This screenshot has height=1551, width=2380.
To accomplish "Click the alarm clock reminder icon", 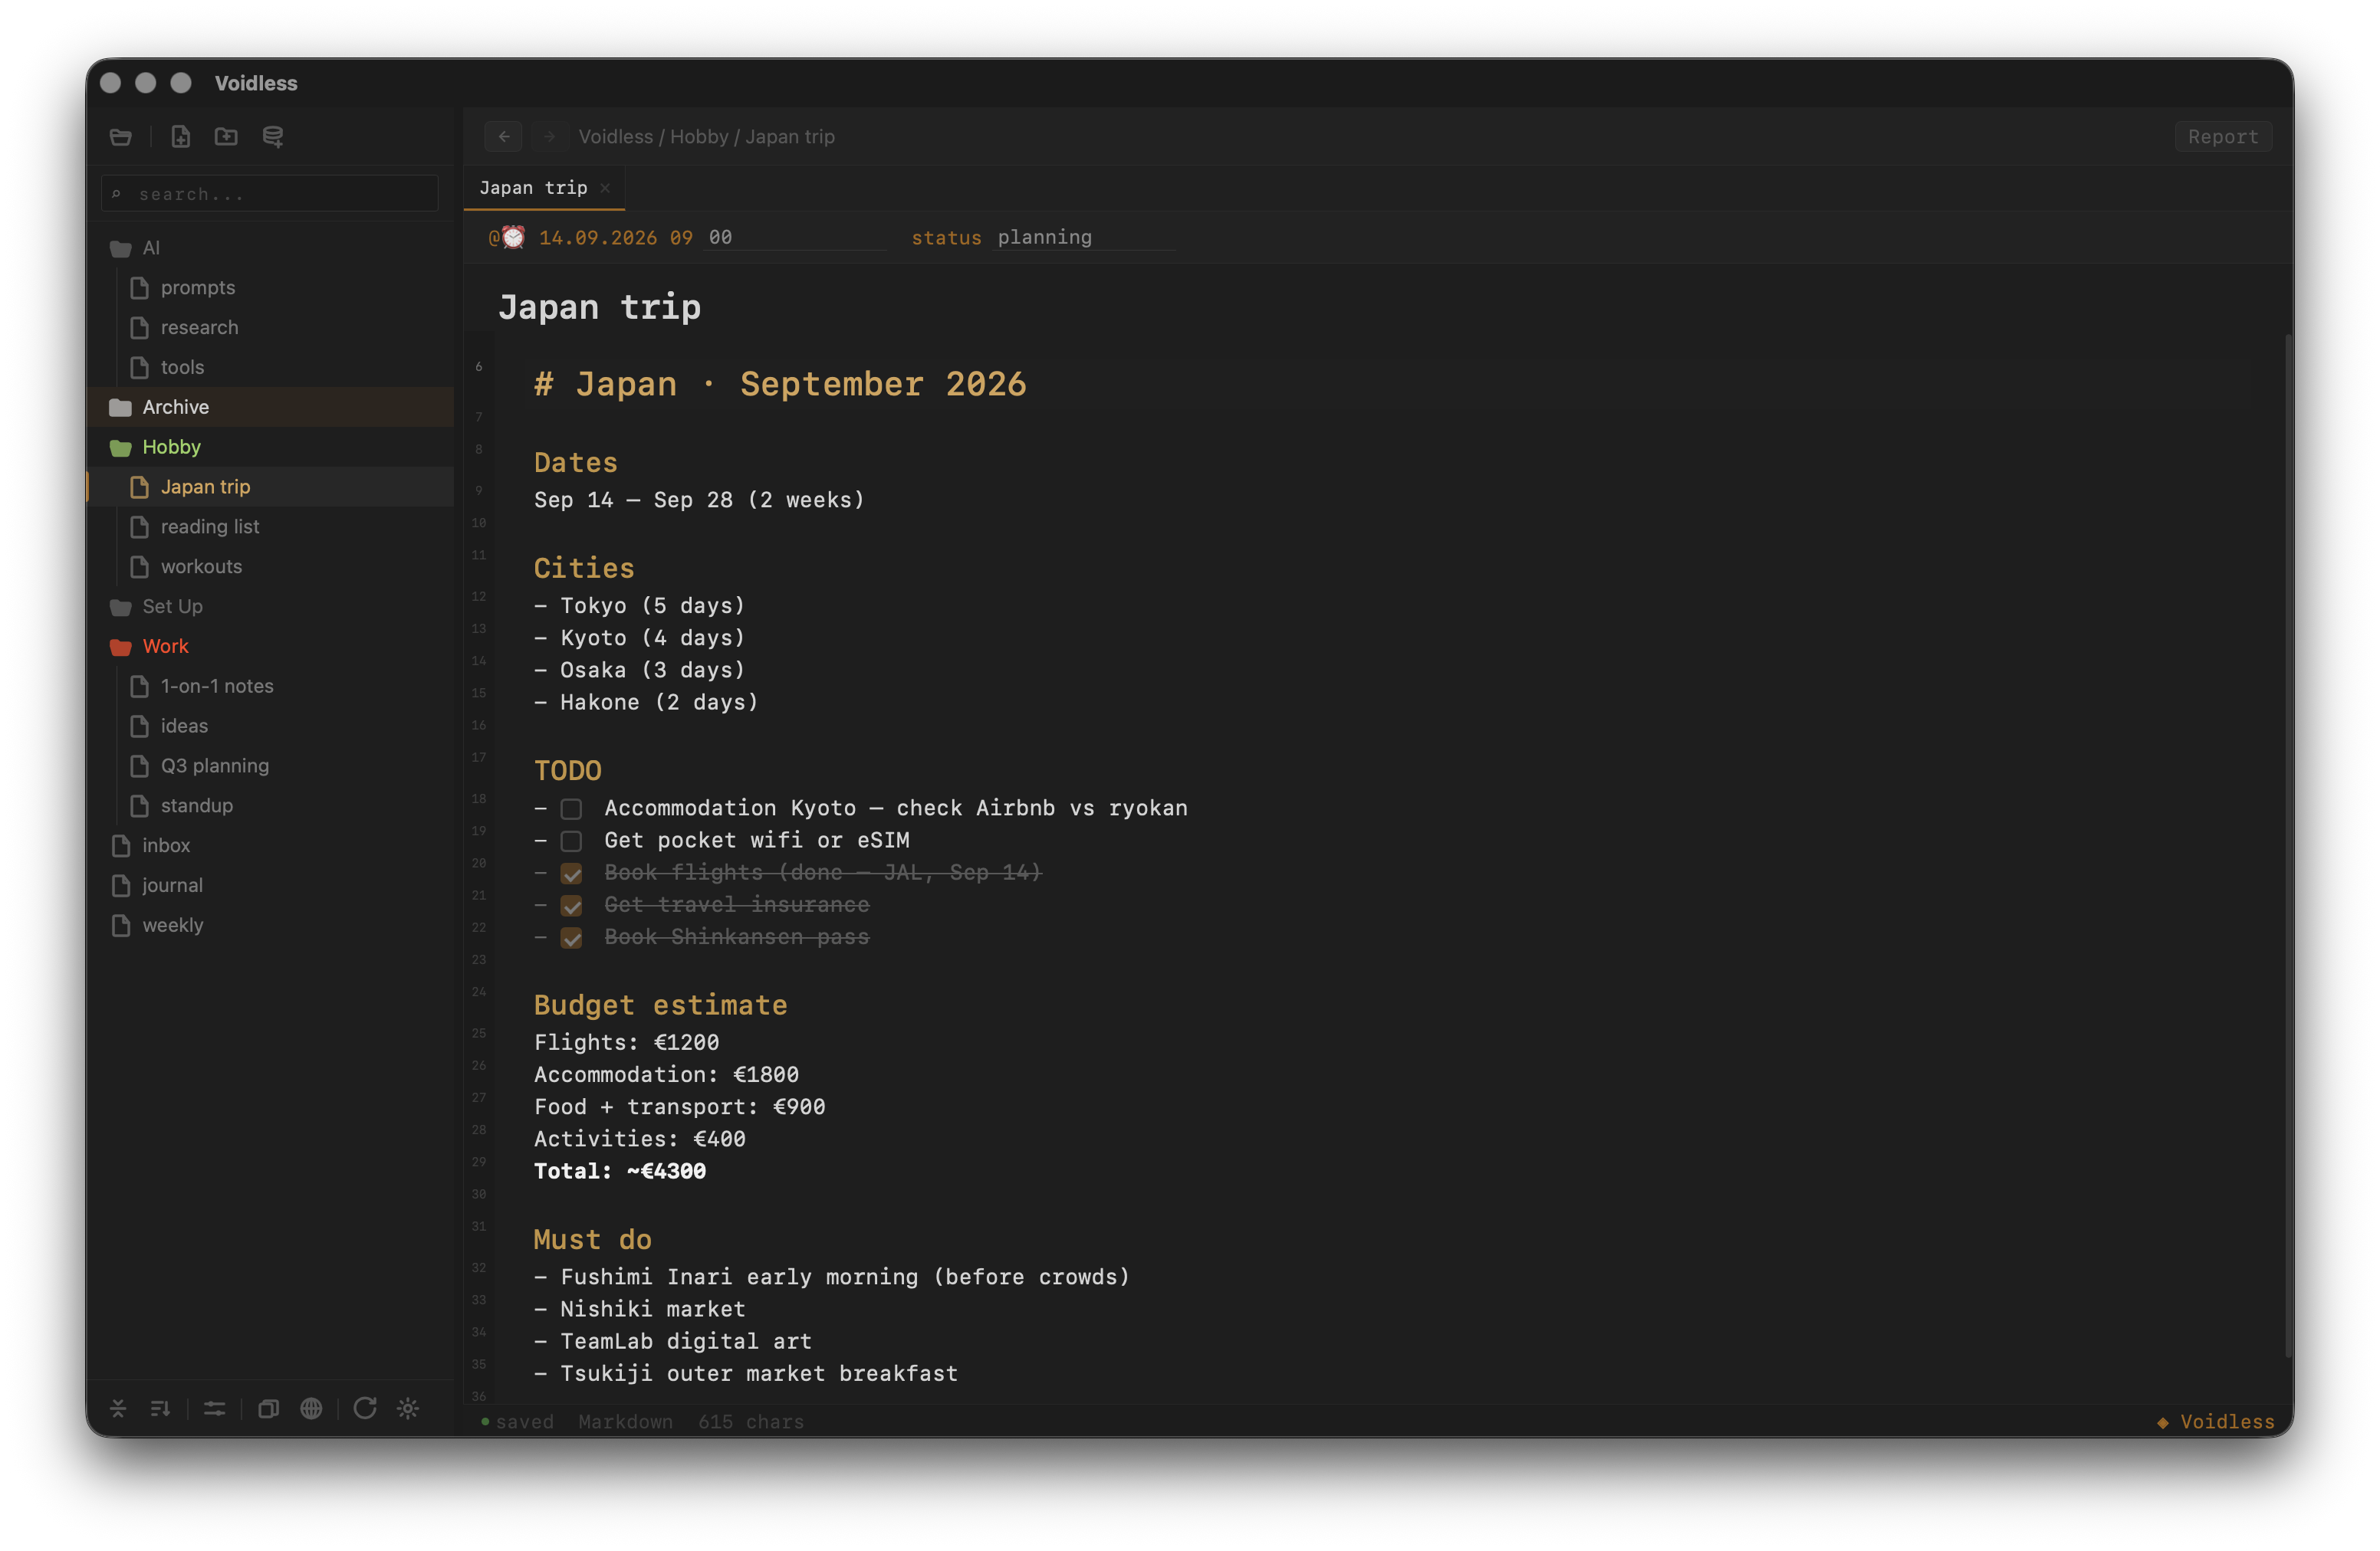I will pos(513,237).
